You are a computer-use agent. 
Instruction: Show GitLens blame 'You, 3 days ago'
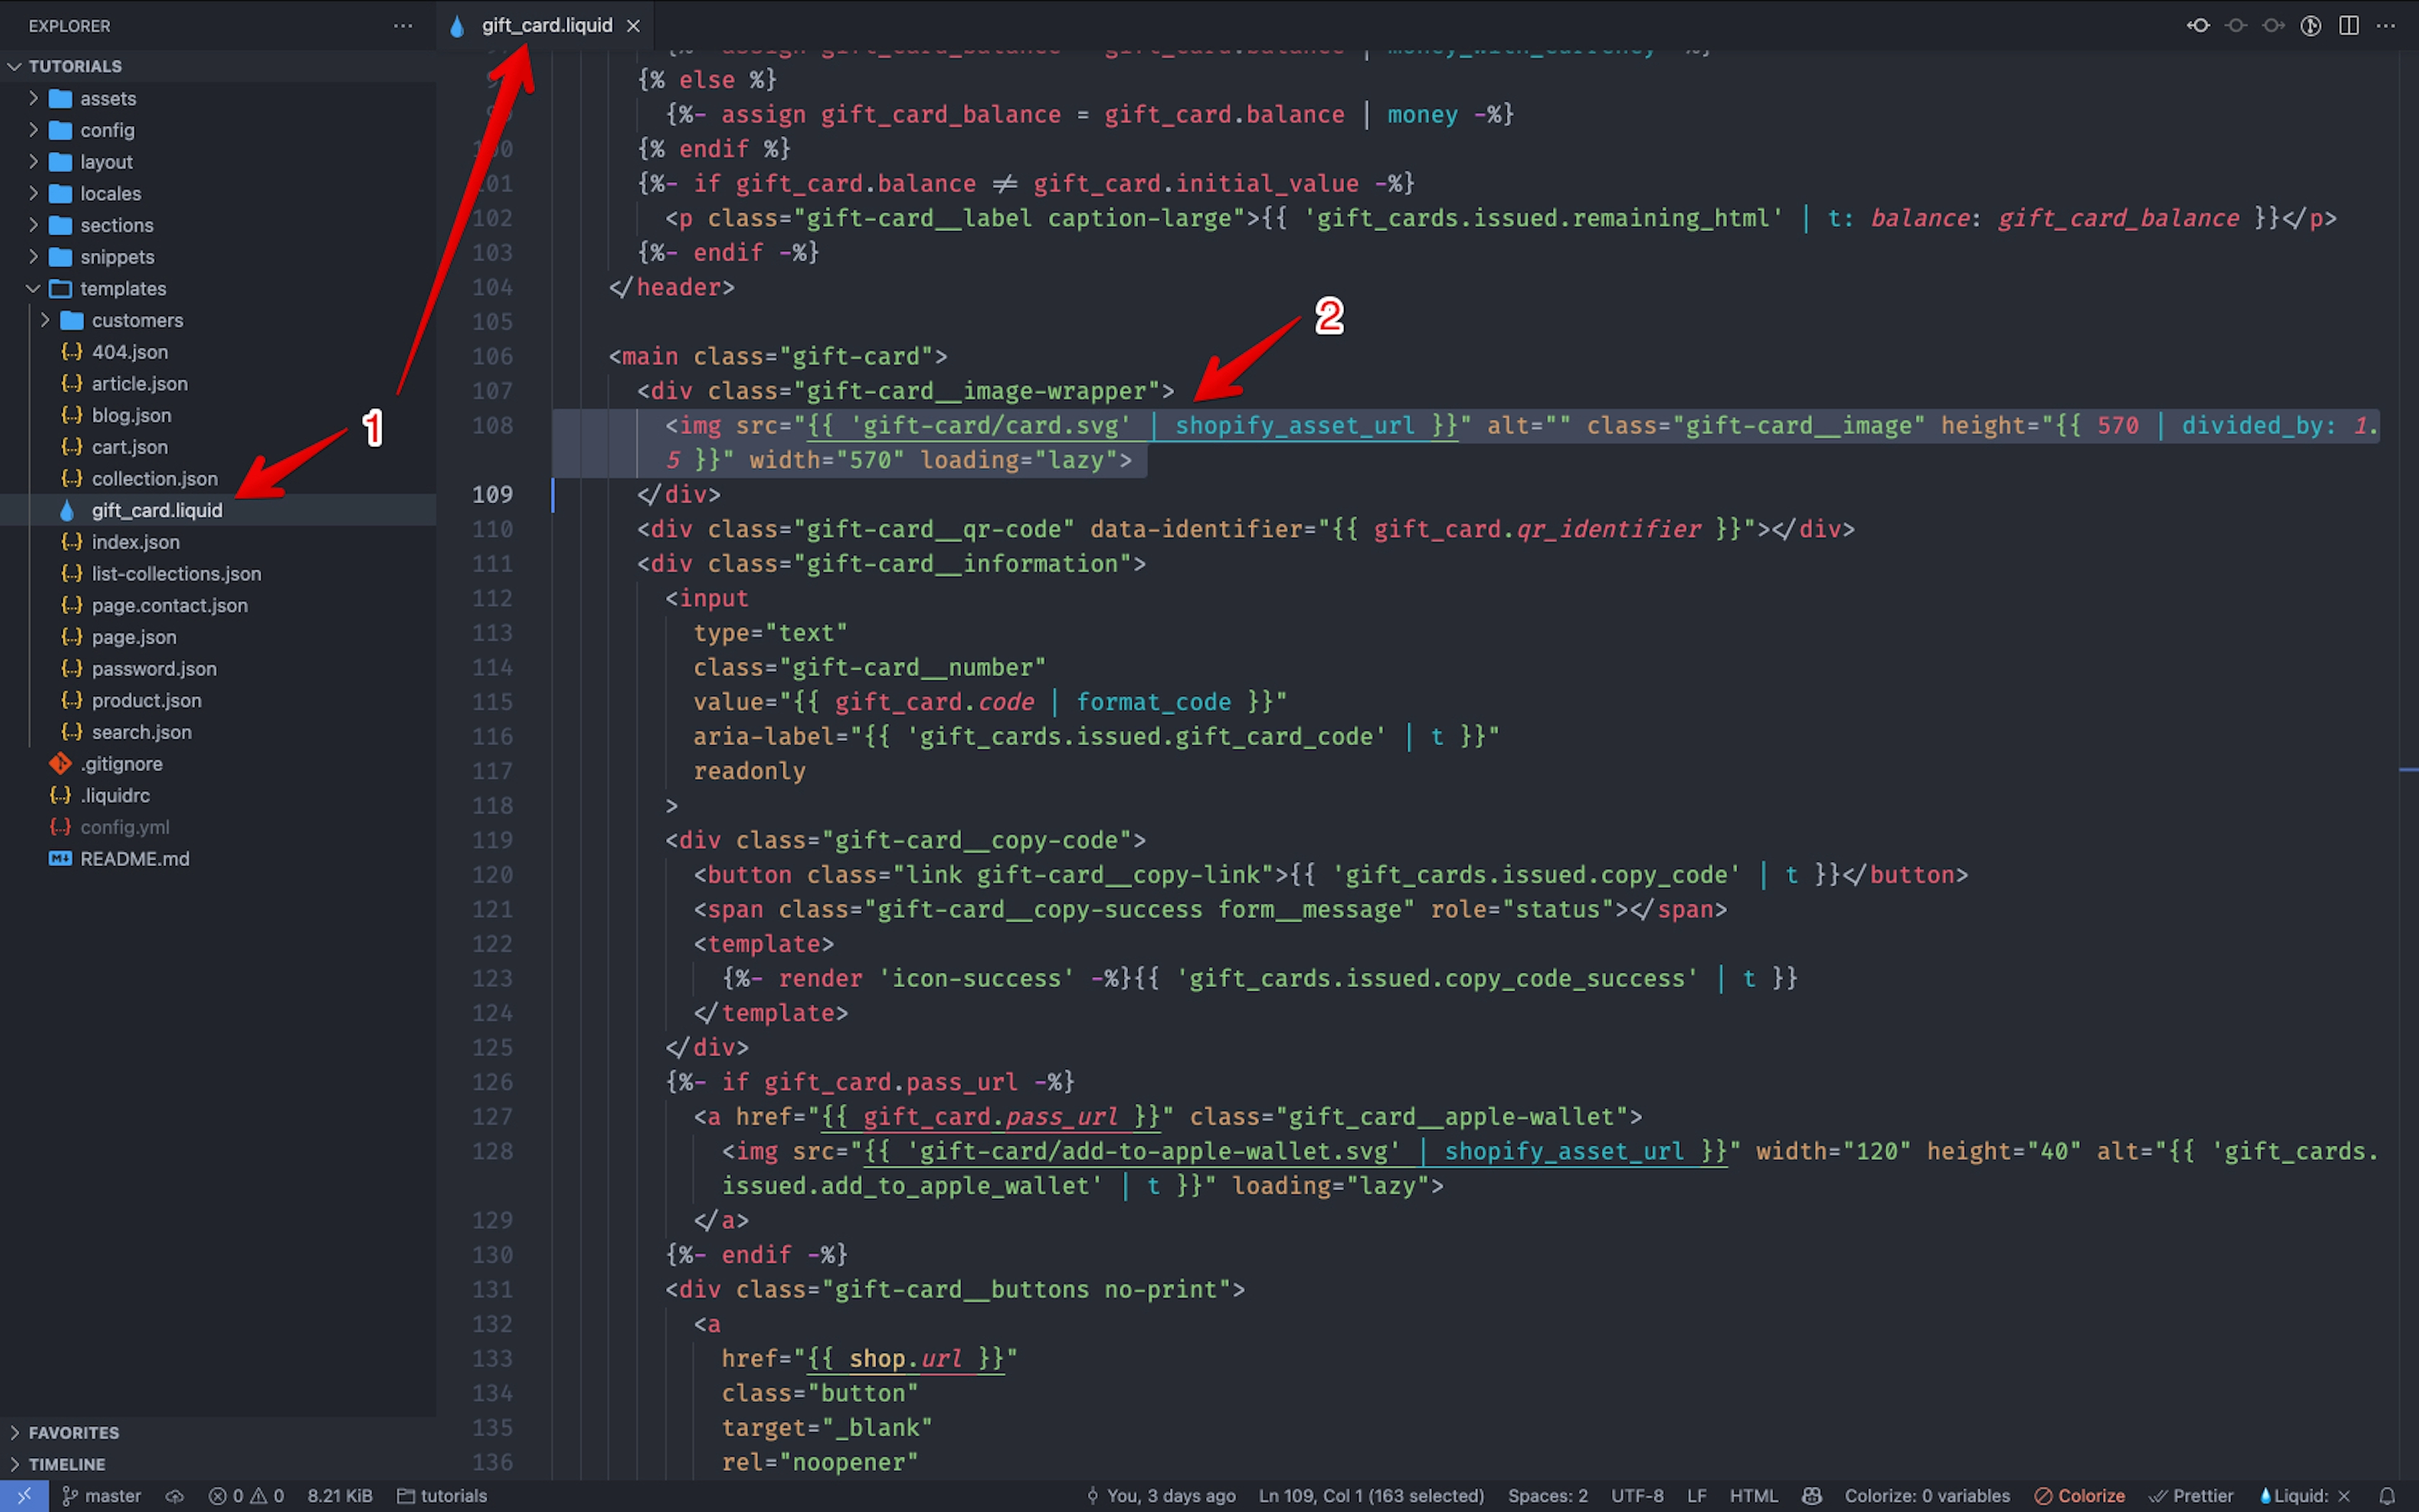point(1162,1496)
